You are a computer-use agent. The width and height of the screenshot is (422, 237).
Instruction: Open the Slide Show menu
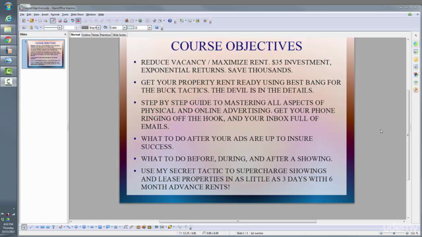click(77, 14)
